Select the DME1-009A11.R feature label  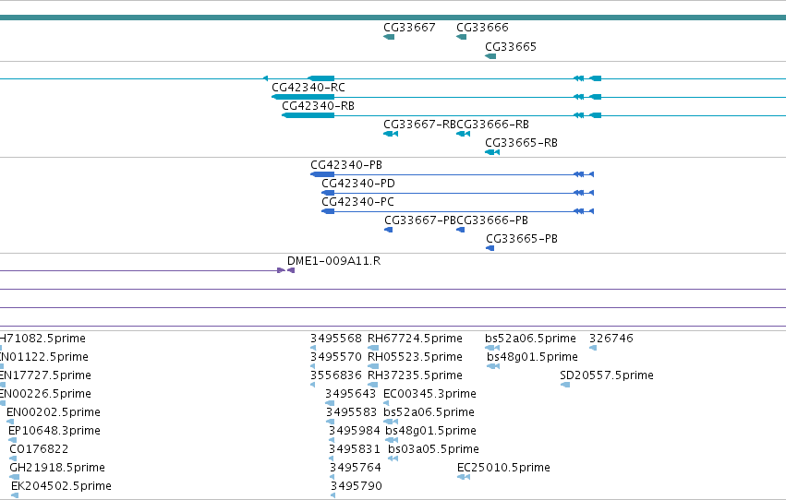pos(333,261)
